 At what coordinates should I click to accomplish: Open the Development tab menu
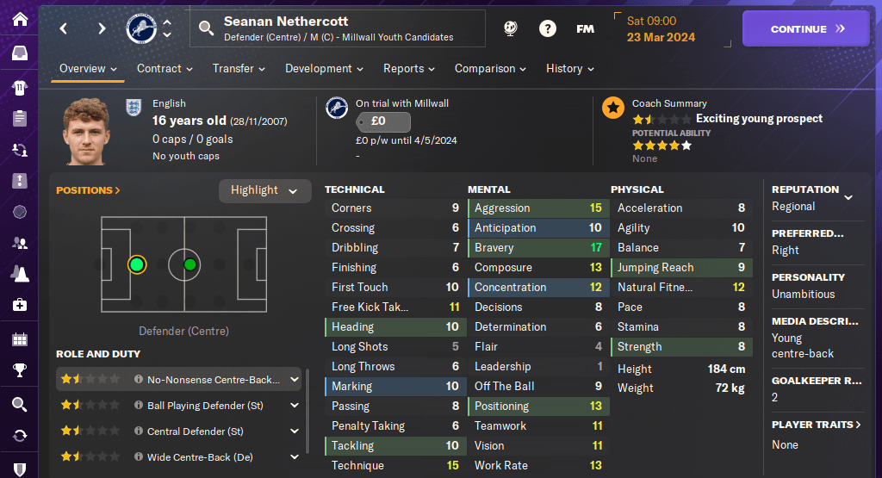coord(324,68)
